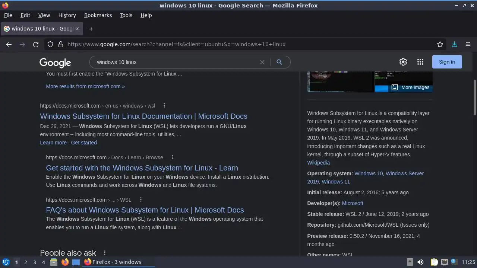The image size is (477, 268).
Task: Switch to virtual desktop 2
Action: coord(25,262)
